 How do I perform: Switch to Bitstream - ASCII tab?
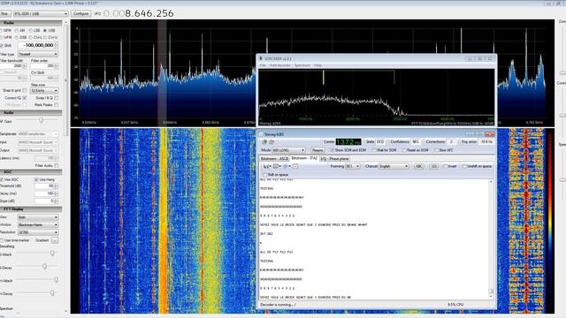coord(274,159)
